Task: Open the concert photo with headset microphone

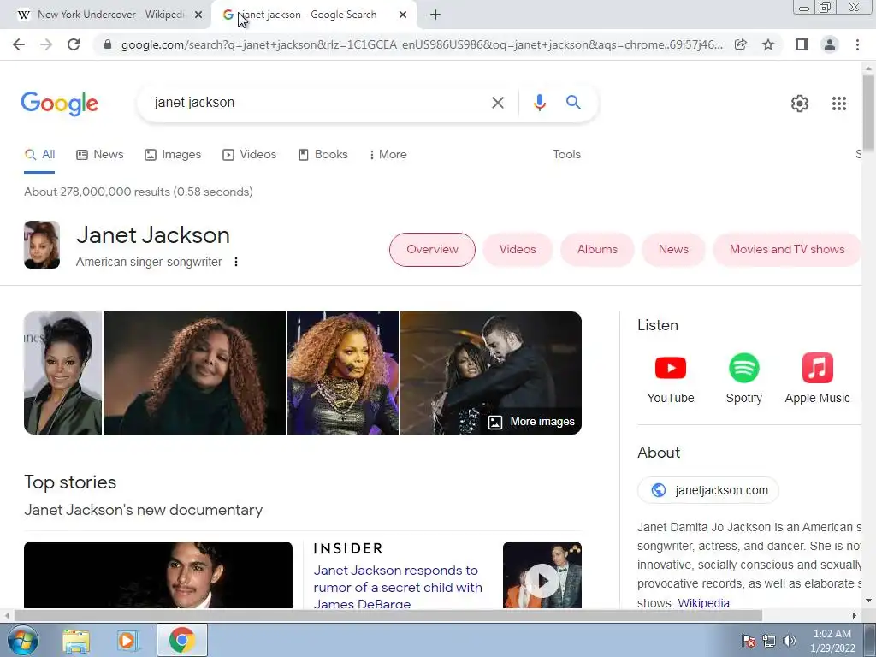Action: point(343,373)
